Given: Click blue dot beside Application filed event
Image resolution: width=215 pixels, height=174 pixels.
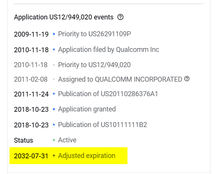Looking at the screenshot, I should pyautogui.click(x=54, y=50).
